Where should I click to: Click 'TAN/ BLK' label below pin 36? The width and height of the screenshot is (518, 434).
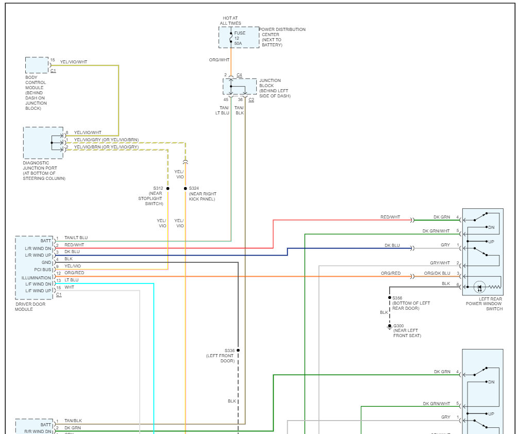coord(239,110)
